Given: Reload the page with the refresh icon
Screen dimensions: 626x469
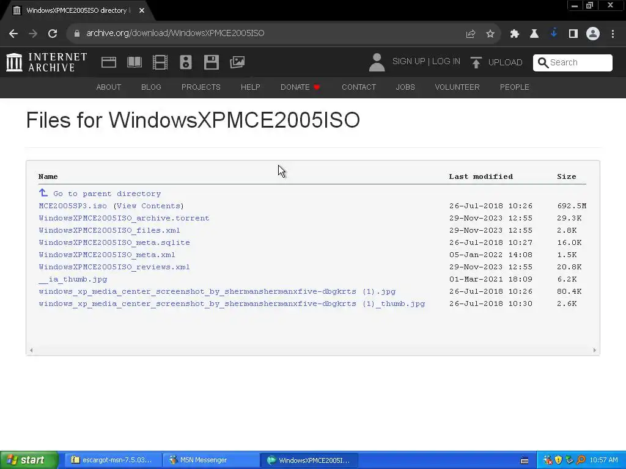Looking at the screenshot, I should 53,34.
